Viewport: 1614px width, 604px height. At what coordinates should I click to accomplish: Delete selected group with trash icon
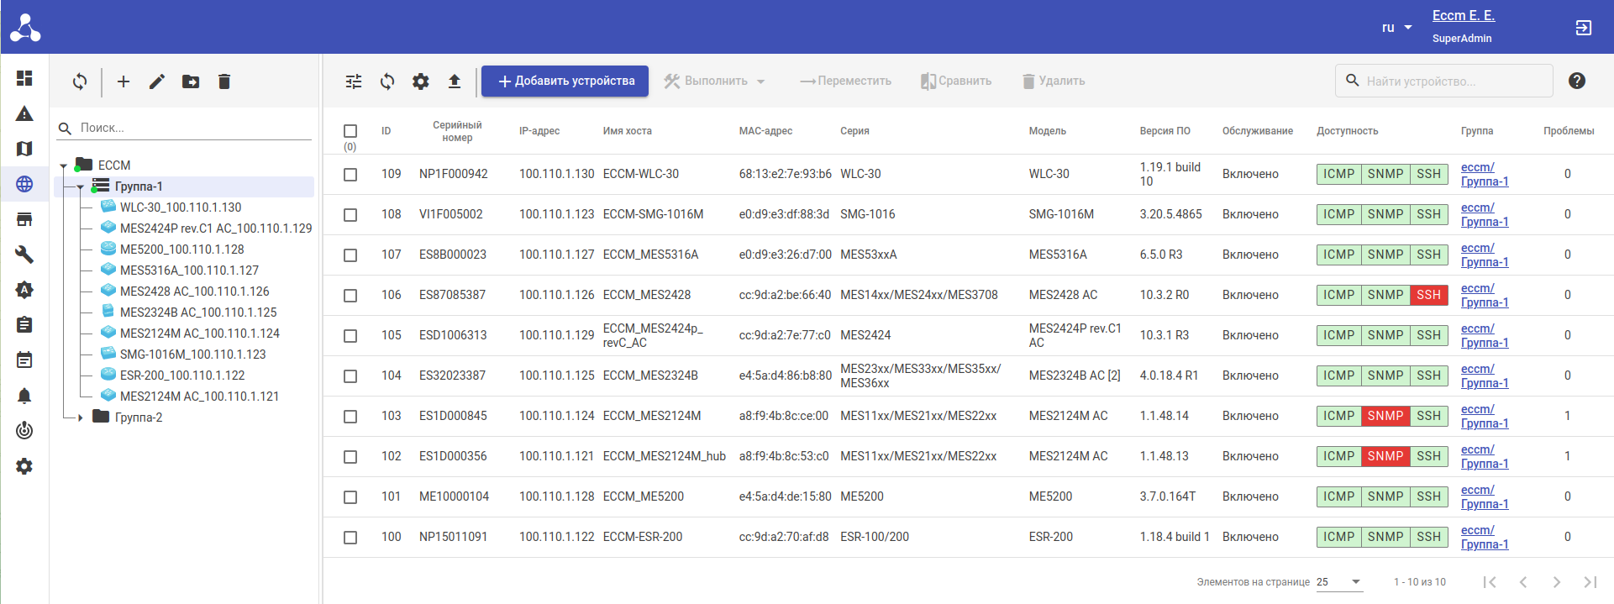point(224,81)
